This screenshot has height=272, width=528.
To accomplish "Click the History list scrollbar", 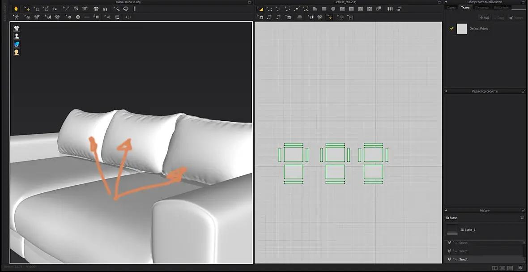I will click(x=524, y=251).
